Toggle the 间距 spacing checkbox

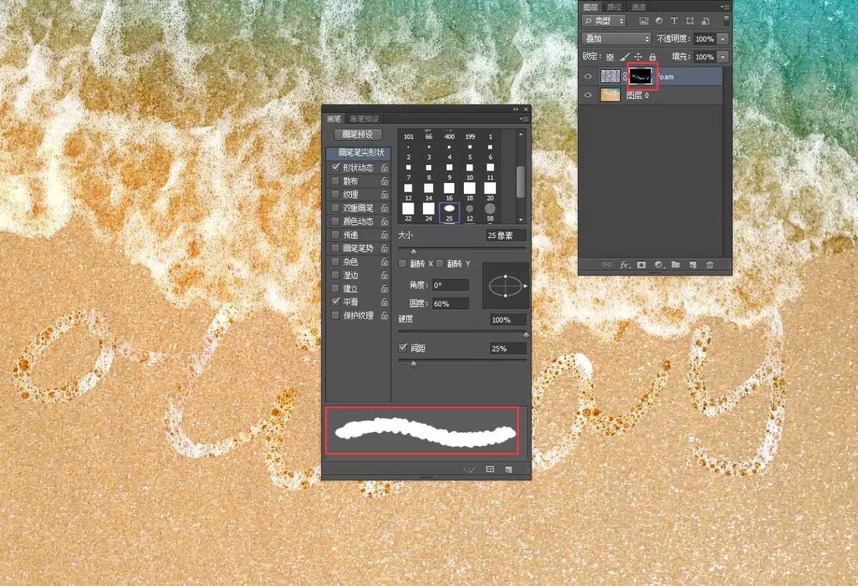click(x=403, y=348)
